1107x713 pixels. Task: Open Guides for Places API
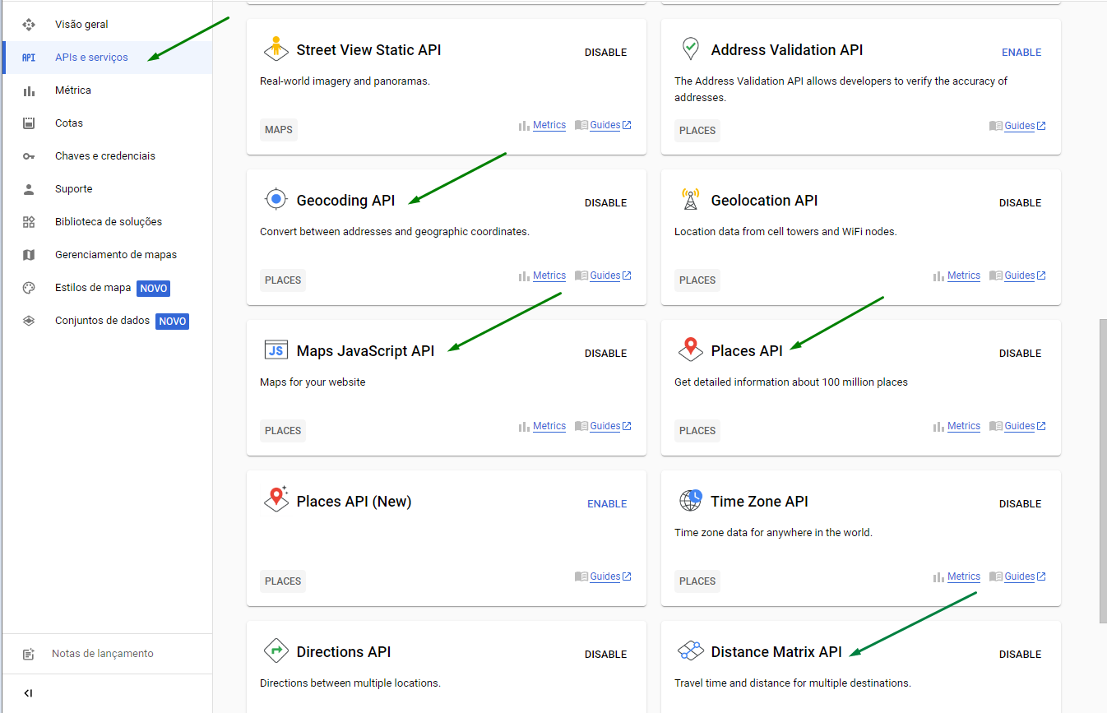point(1020,426)
